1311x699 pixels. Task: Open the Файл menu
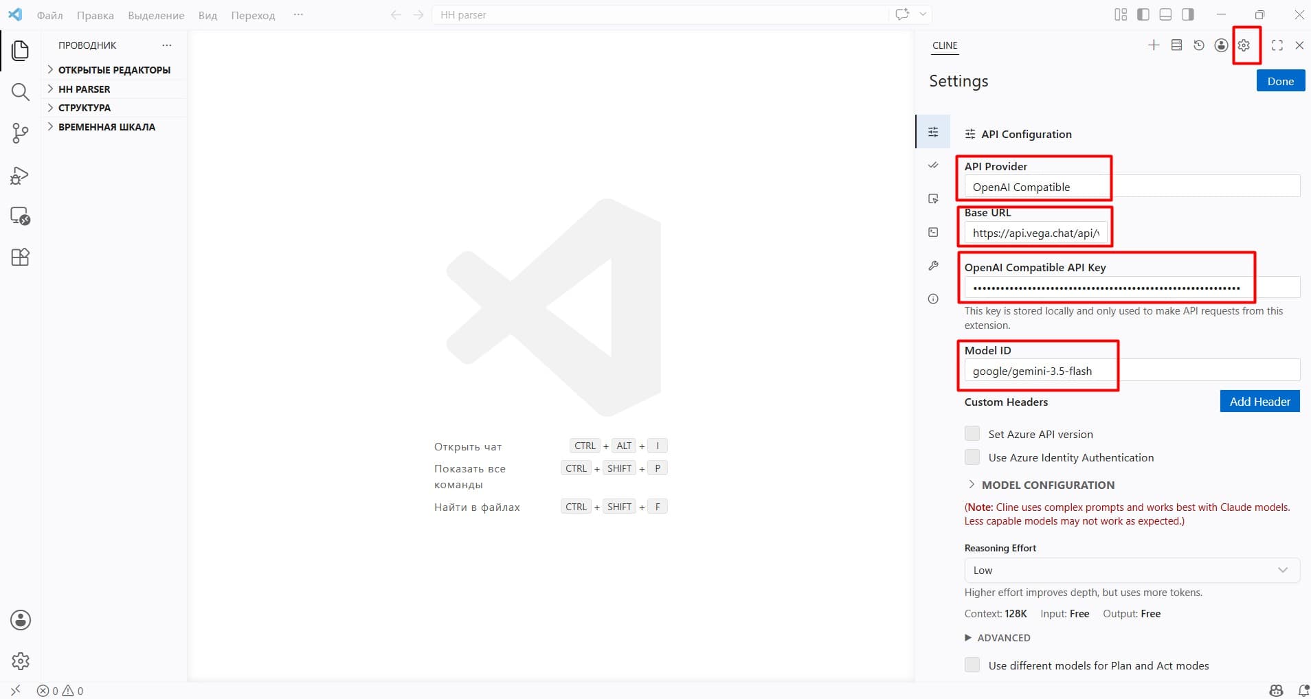point(49,15)
